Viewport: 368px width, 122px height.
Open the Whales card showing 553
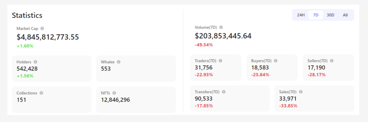(136, 68)
